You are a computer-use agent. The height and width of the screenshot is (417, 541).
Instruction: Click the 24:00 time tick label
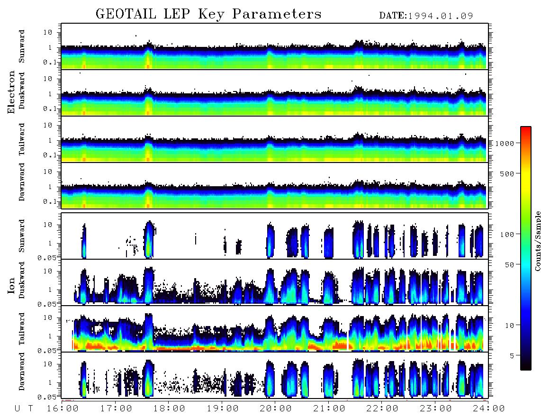coord(489,408)
